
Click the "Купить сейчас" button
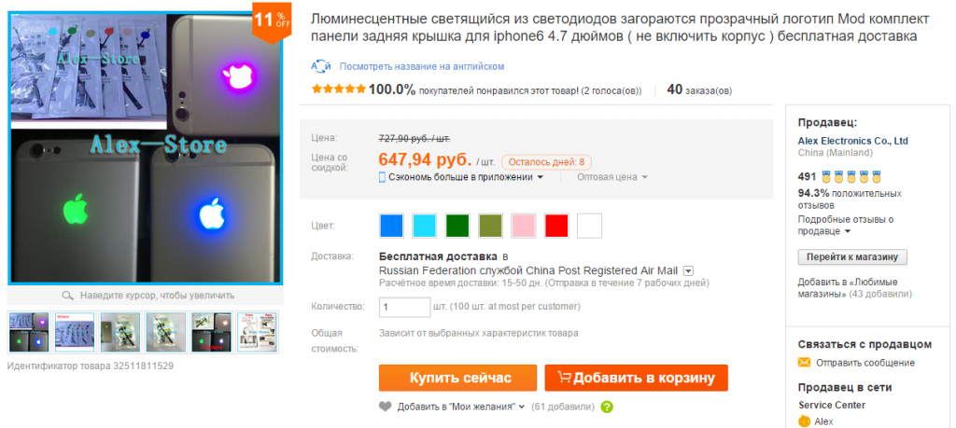(x=457, y=378)
